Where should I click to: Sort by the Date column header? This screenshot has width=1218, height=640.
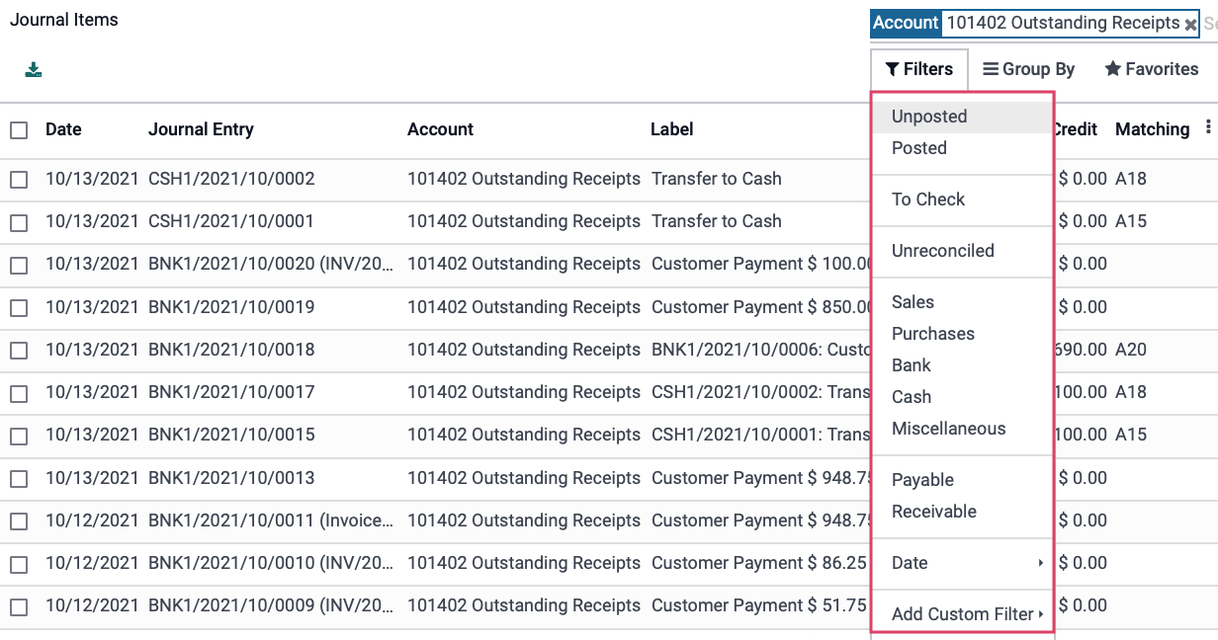[x=63, y=129]
